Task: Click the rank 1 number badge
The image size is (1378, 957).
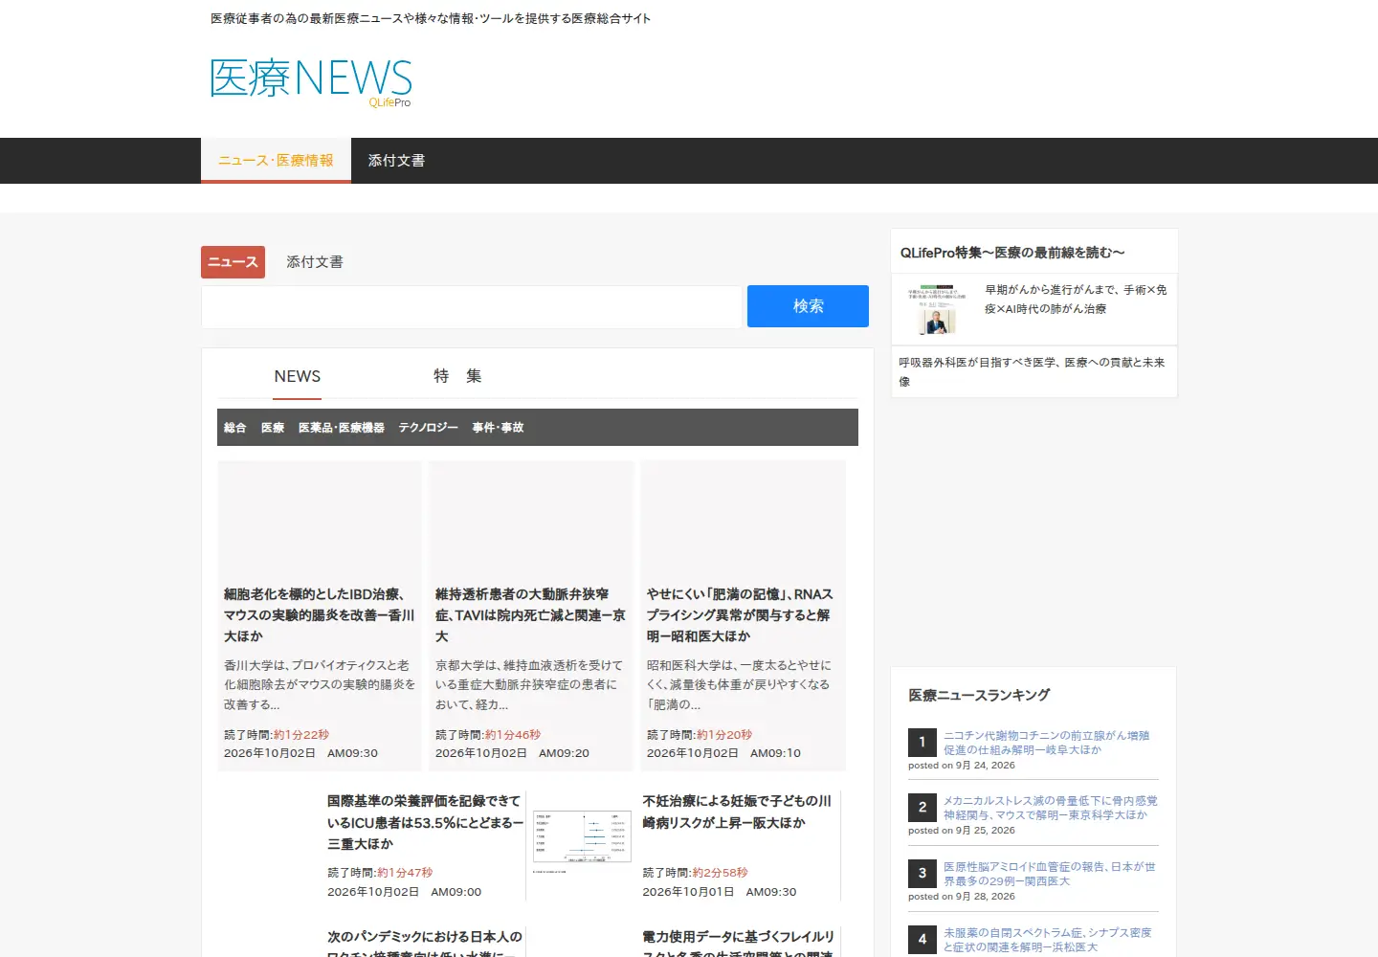Action: click(x=922, y=743)
